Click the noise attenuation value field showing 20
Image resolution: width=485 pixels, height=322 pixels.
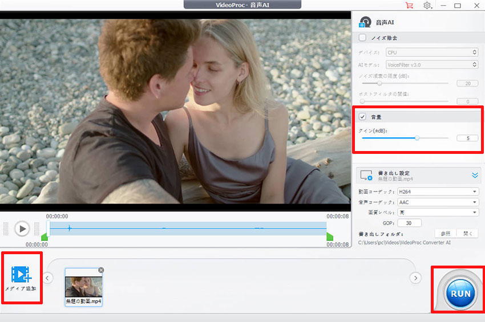(x=467, y=83)
